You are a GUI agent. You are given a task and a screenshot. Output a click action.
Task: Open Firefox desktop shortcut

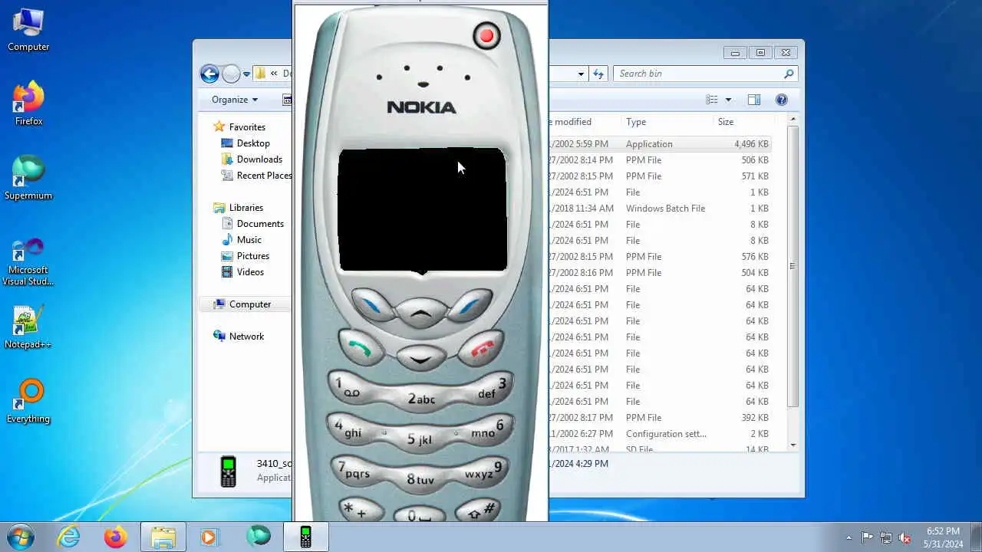28,103
